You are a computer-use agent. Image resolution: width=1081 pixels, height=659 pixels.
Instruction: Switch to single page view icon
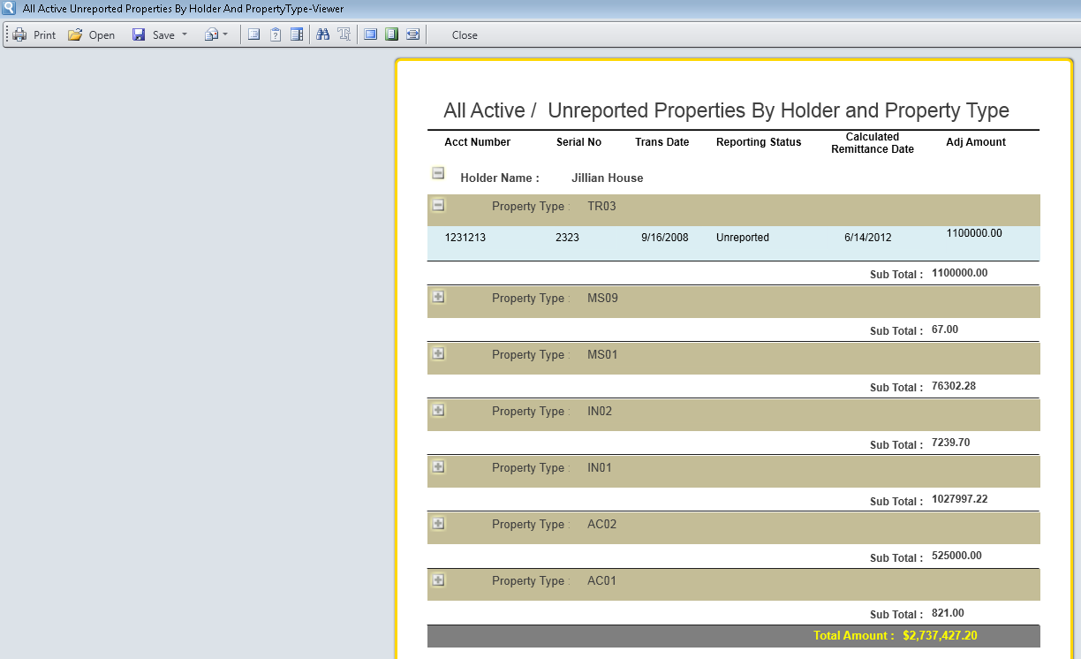371,34
